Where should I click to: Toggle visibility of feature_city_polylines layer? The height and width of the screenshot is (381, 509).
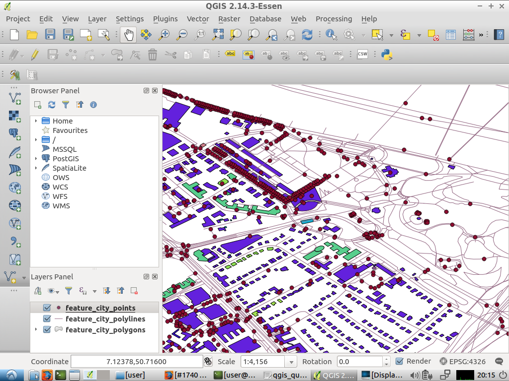pos(47,319)
